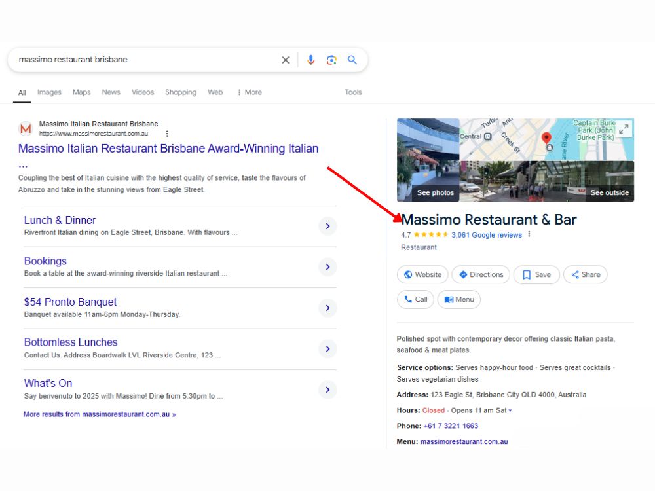Click the red map pin marker

point(546,137)
